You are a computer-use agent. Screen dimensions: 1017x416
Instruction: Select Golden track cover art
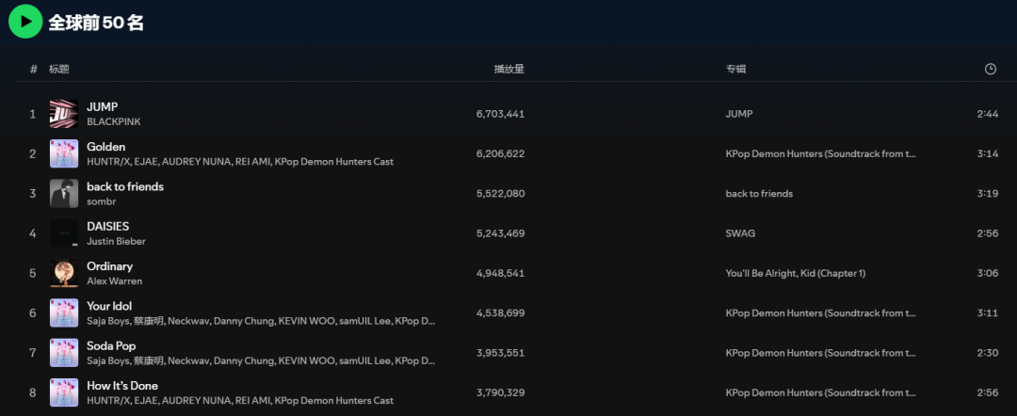click(64, 153)
